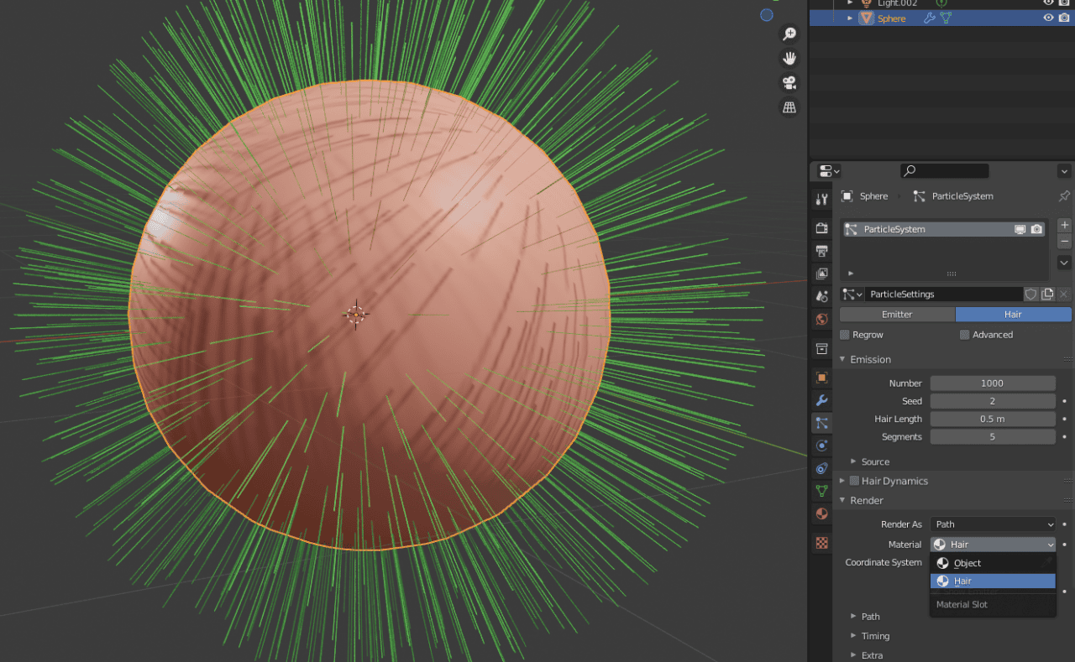Click the Seed value field
Viewport: 1075px width, 662px height.
(x=993, y=400)
